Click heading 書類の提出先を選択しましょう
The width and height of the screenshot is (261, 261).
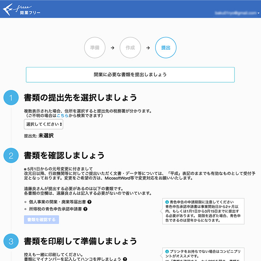pos(80,98)
